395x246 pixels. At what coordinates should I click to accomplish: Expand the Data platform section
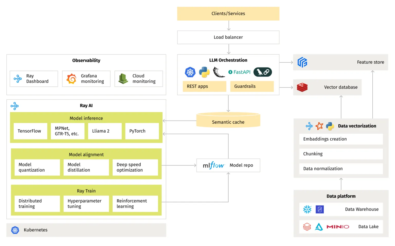coord(341,196)
